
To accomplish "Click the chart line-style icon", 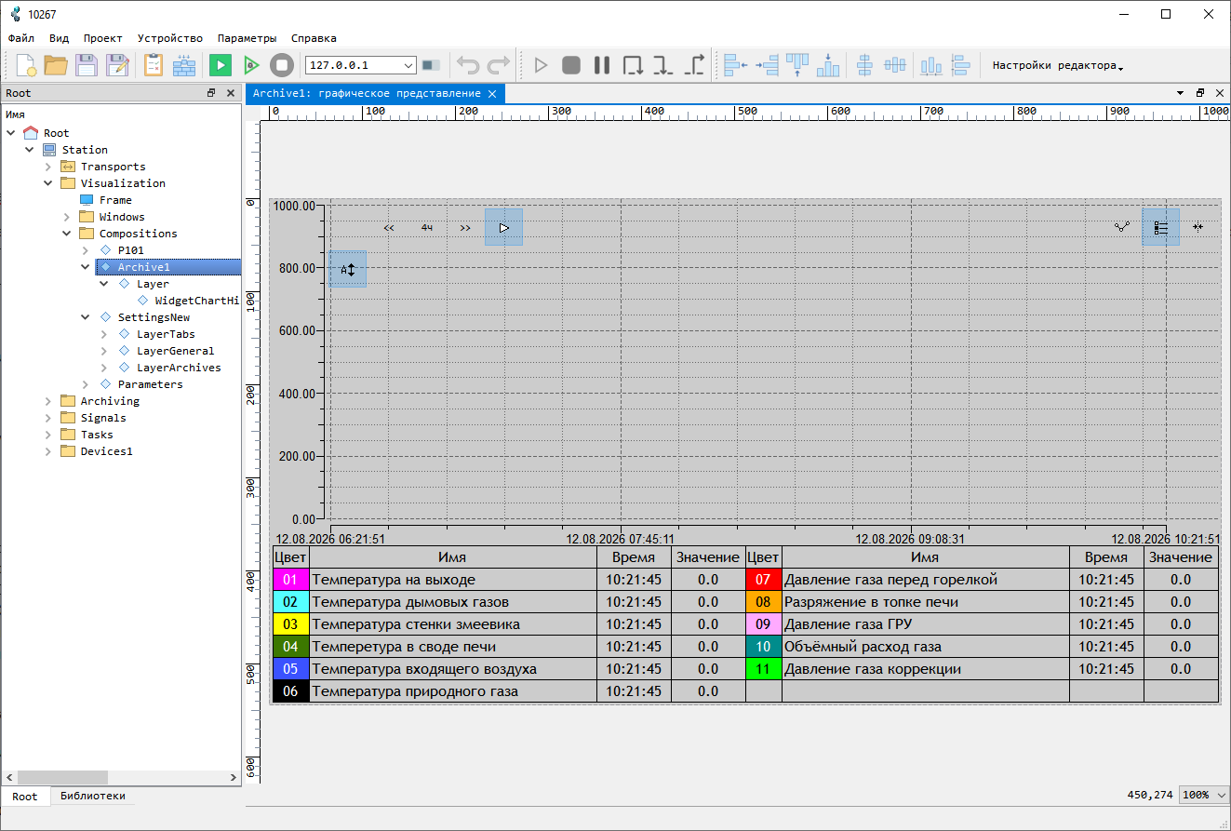I will pos(1123,226).
